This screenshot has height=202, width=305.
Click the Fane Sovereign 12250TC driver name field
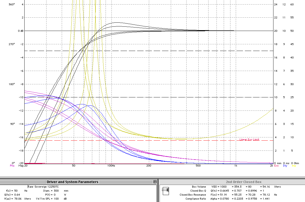43,187
